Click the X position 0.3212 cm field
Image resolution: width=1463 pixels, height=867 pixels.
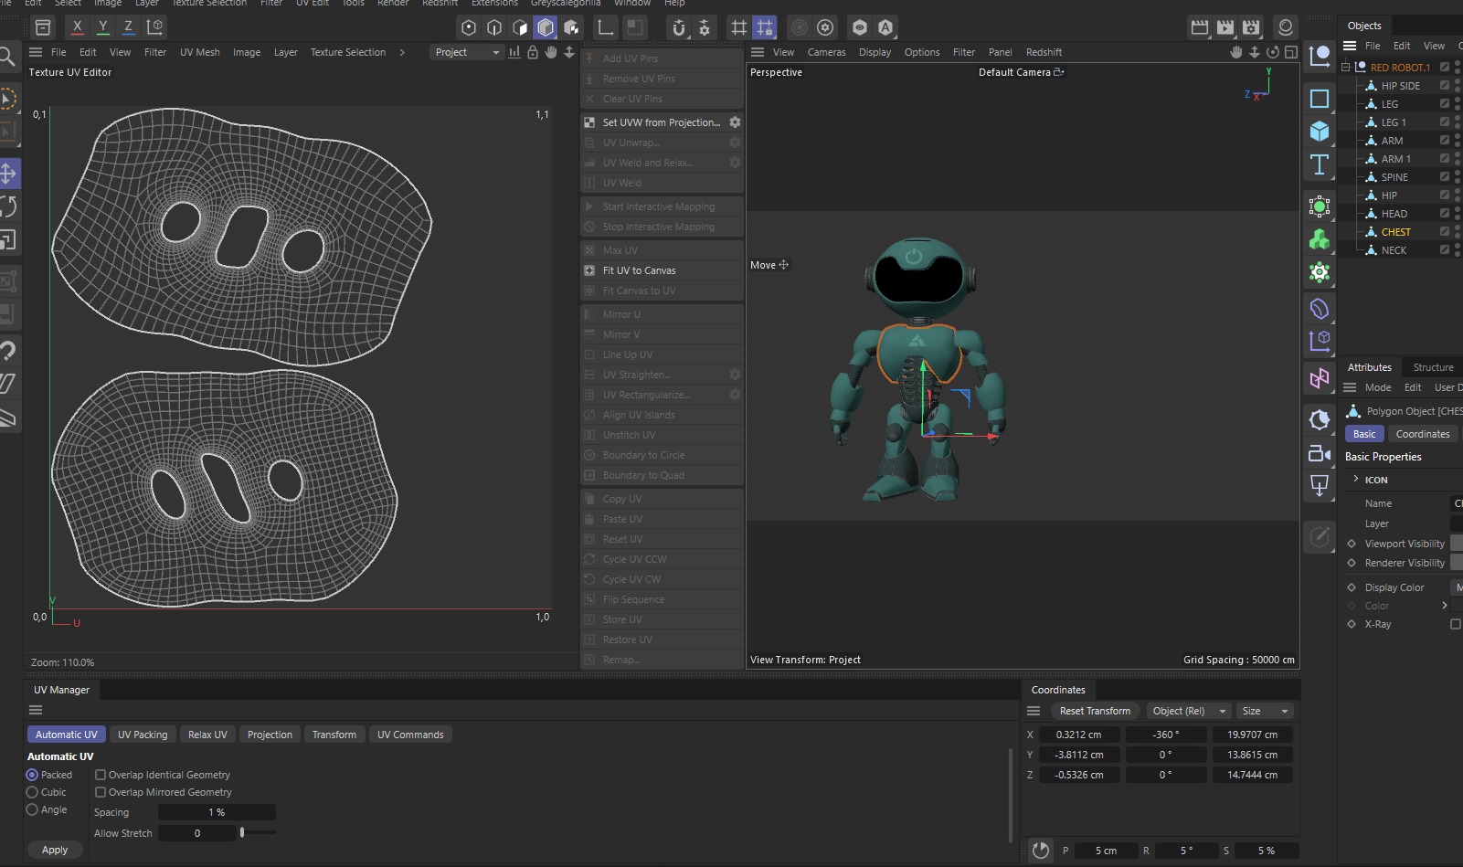pos(1078,735)
